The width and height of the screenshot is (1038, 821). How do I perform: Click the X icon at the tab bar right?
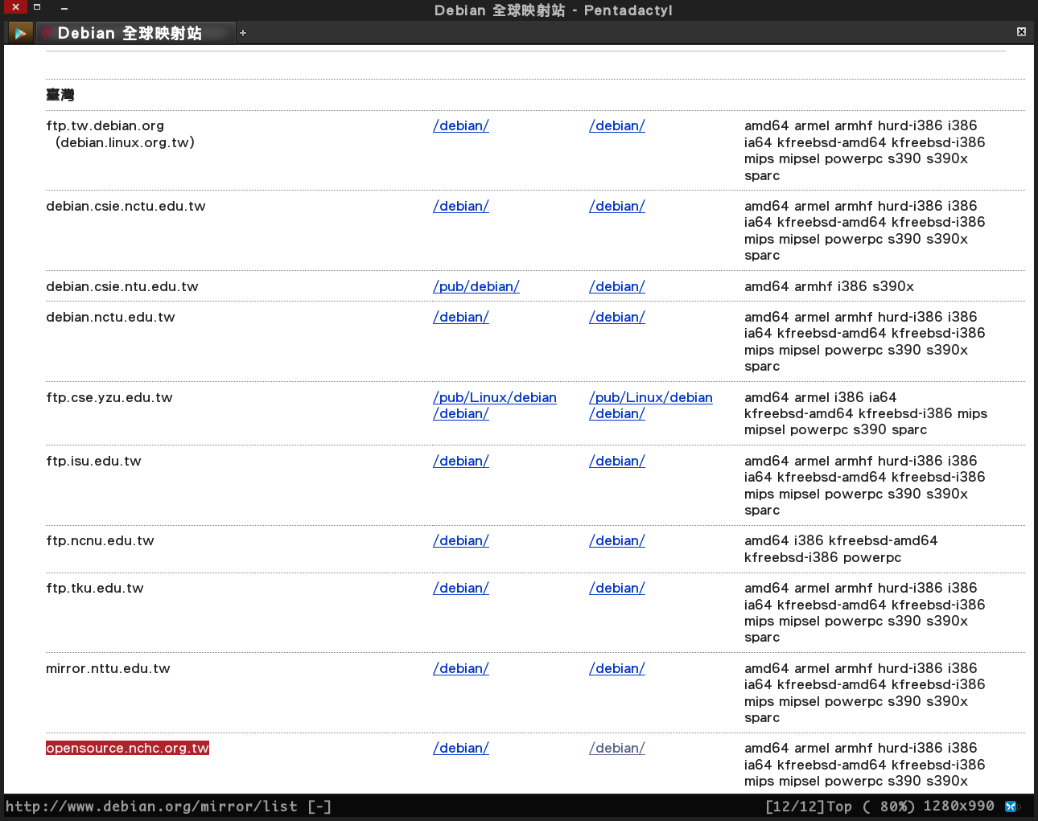(x=1020, y=32)
